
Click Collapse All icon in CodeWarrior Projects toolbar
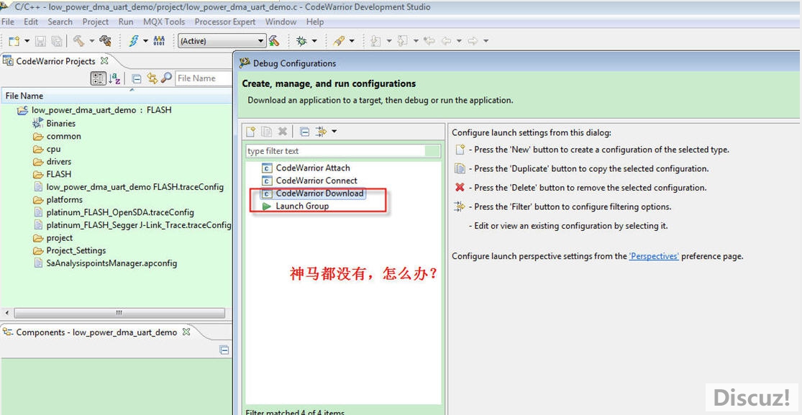(137, 78)
